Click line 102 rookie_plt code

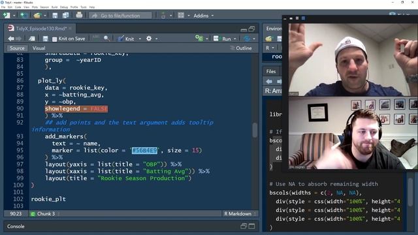[48, 199]
